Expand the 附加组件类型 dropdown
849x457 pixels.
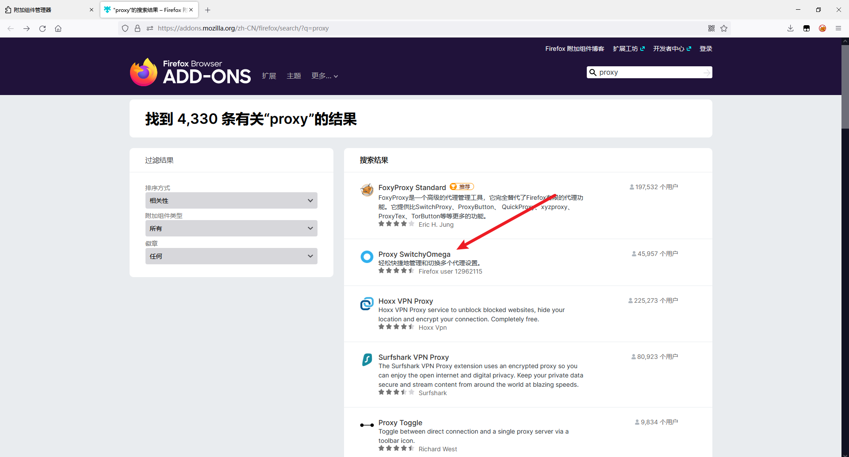[231, 228]
